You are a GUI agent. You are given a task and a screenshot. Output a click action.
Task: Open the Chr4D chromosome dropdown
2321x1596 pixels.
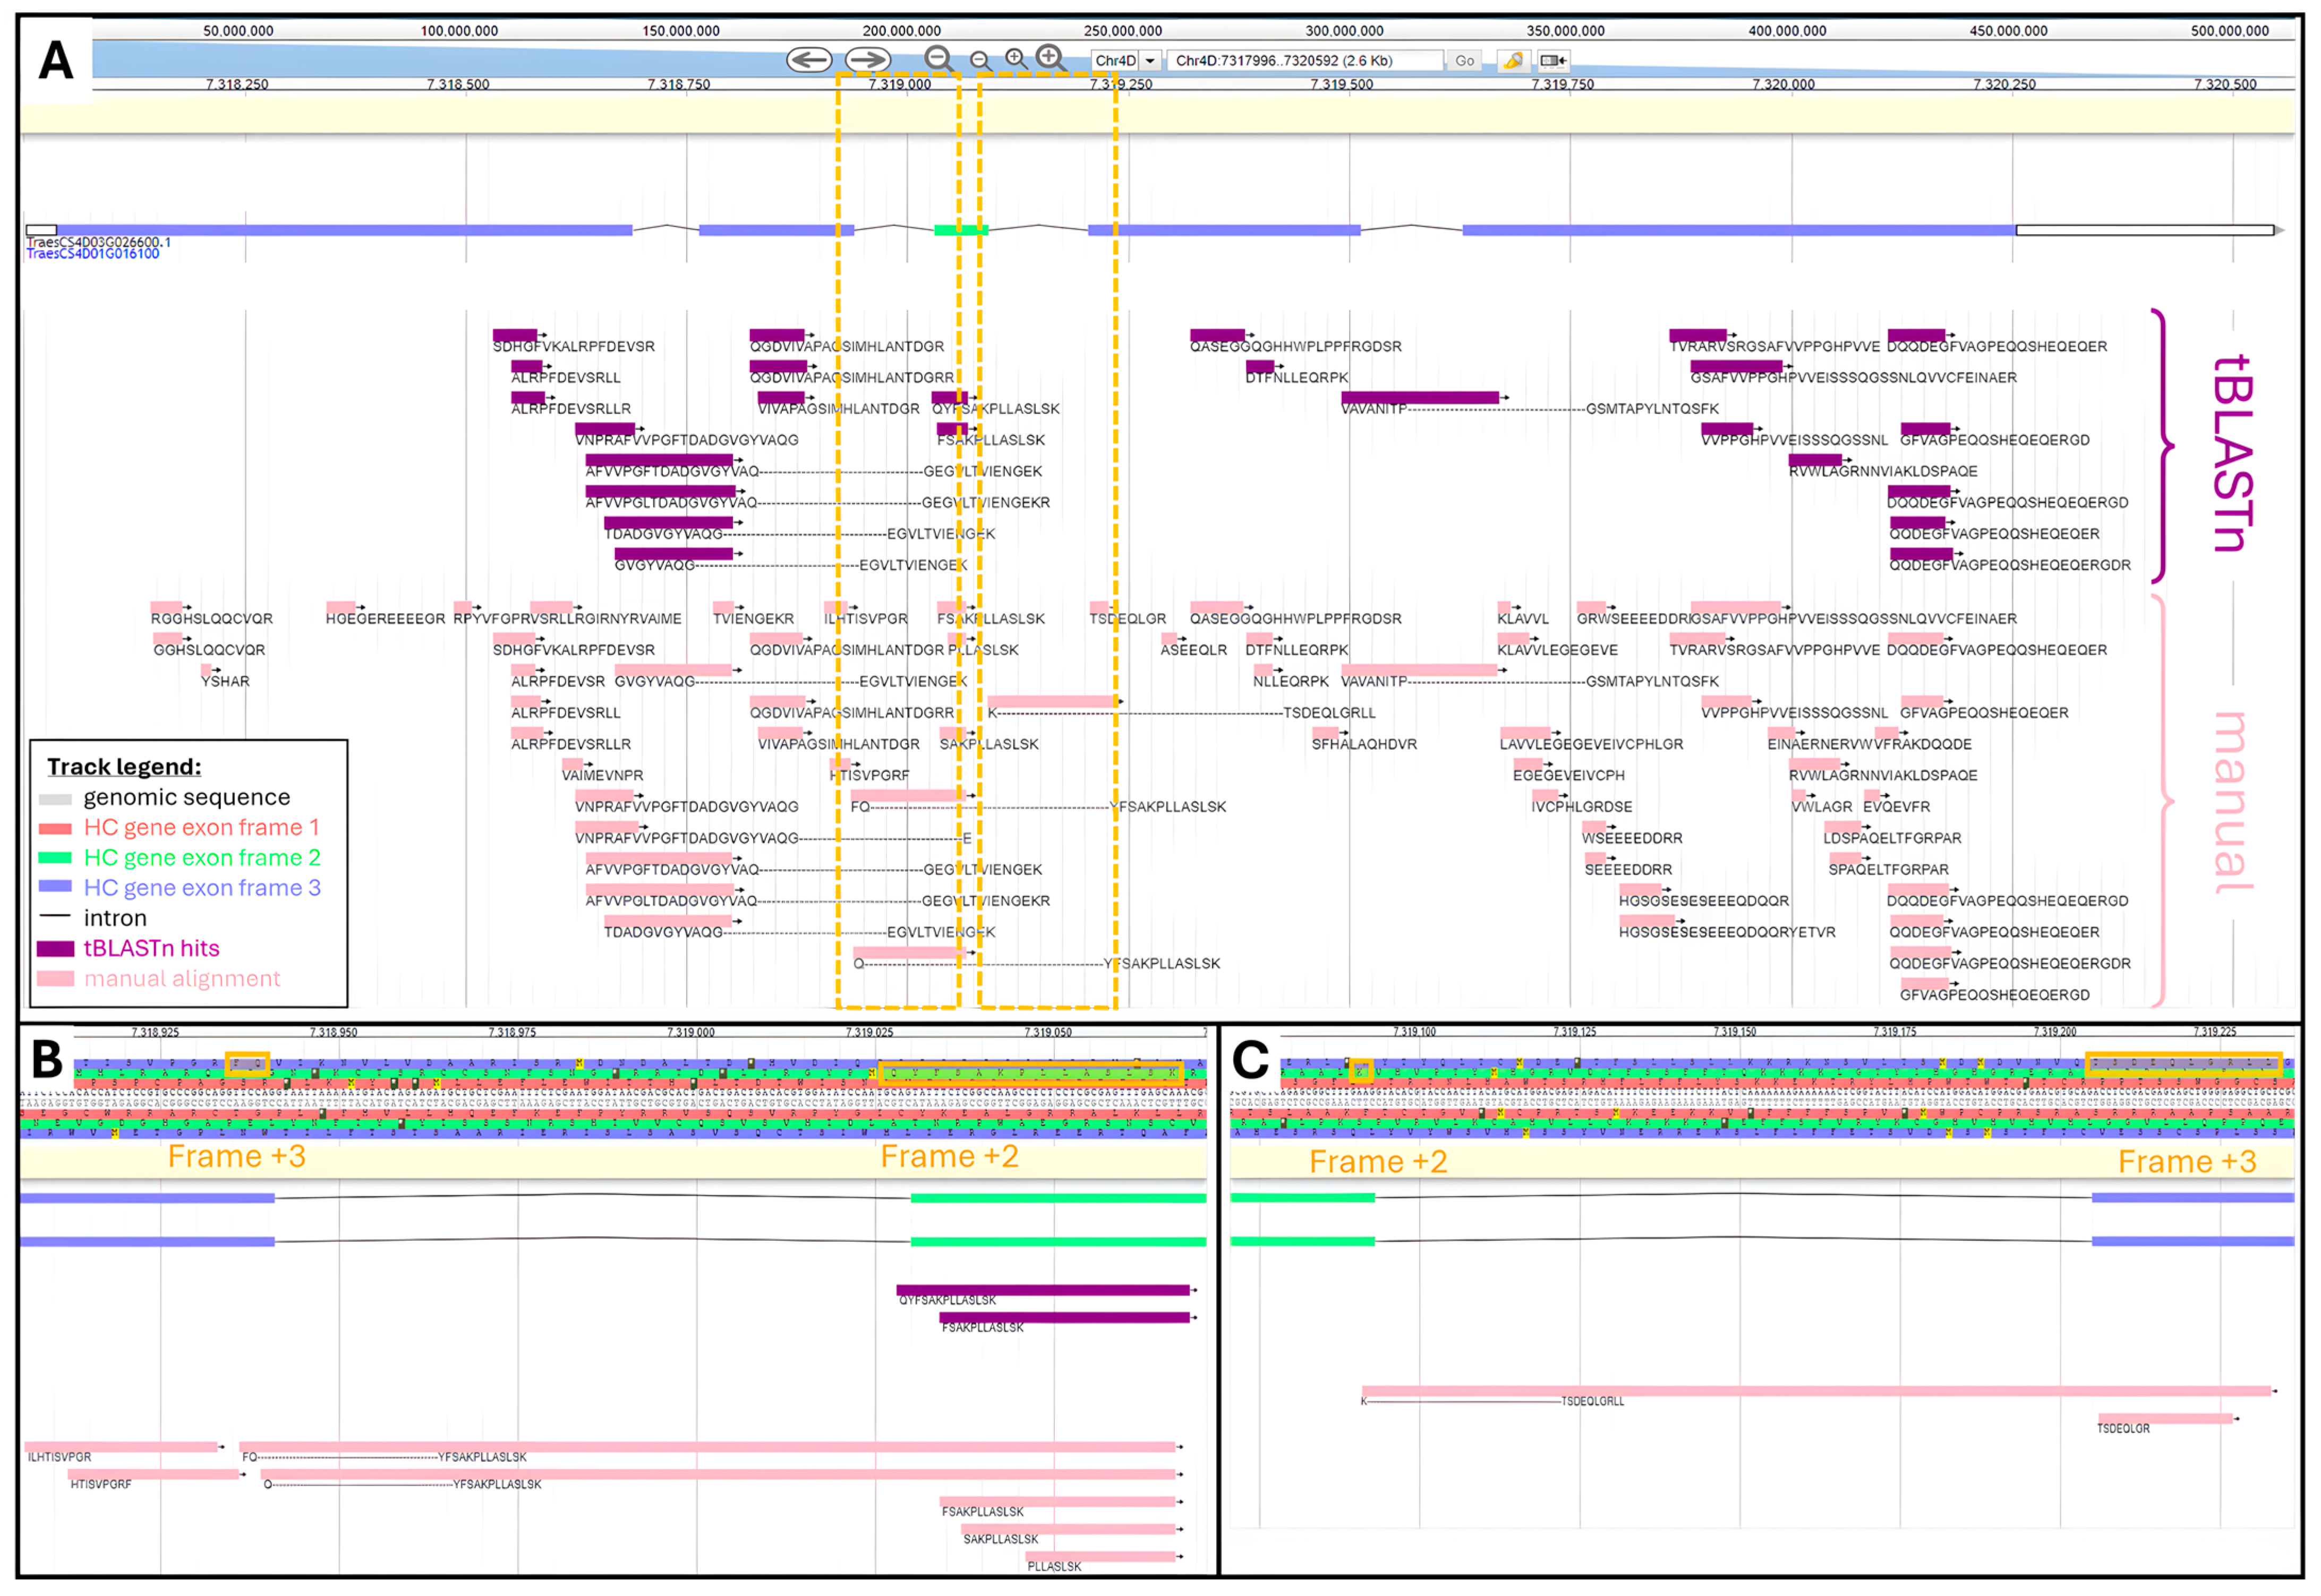point(1115,61)
